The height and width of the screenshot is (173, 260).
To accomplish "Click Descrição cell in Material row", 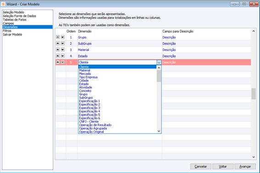I will click(206, 50).
